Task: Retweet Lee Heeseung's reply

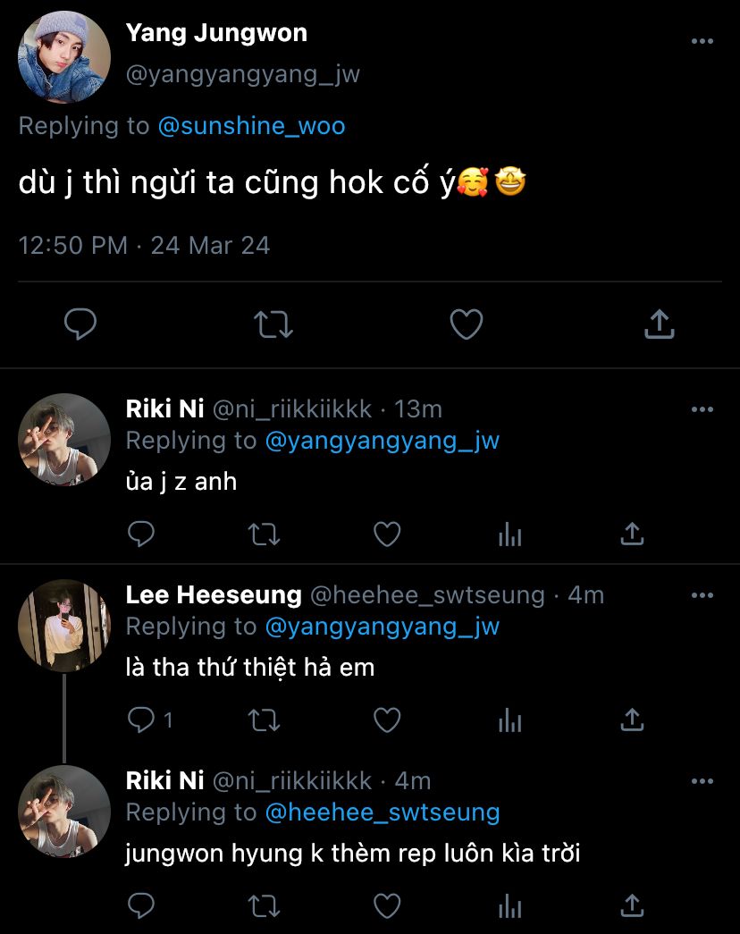Action: (x=264, y=719)
